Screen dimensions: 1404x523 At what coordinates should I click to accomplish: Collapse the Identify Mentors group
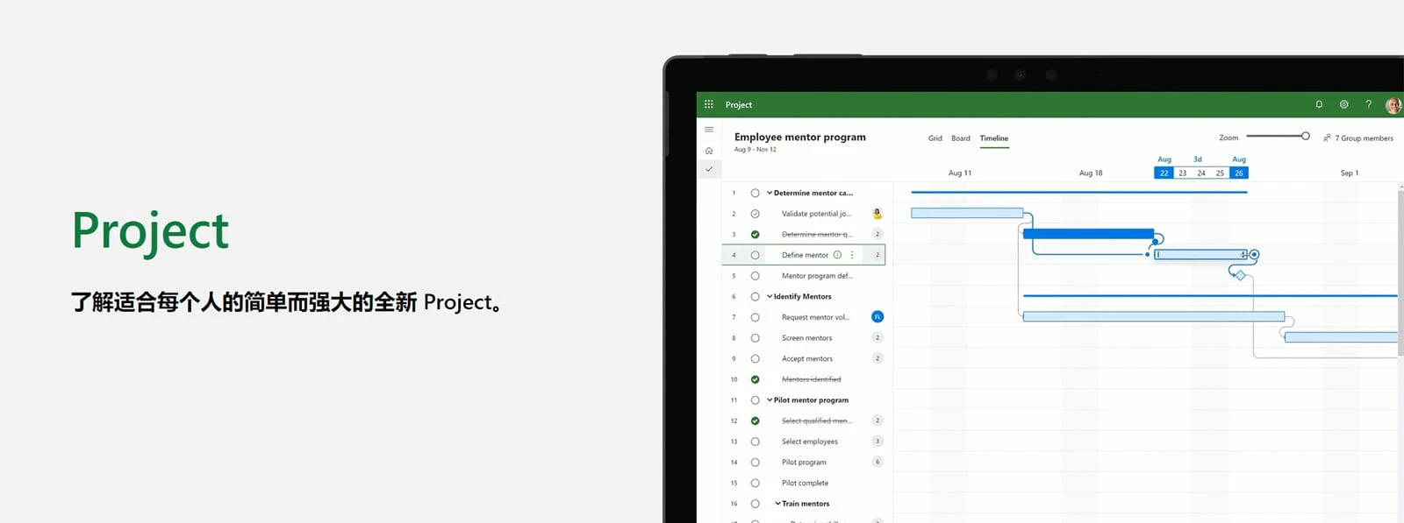(x=770, y=296)
